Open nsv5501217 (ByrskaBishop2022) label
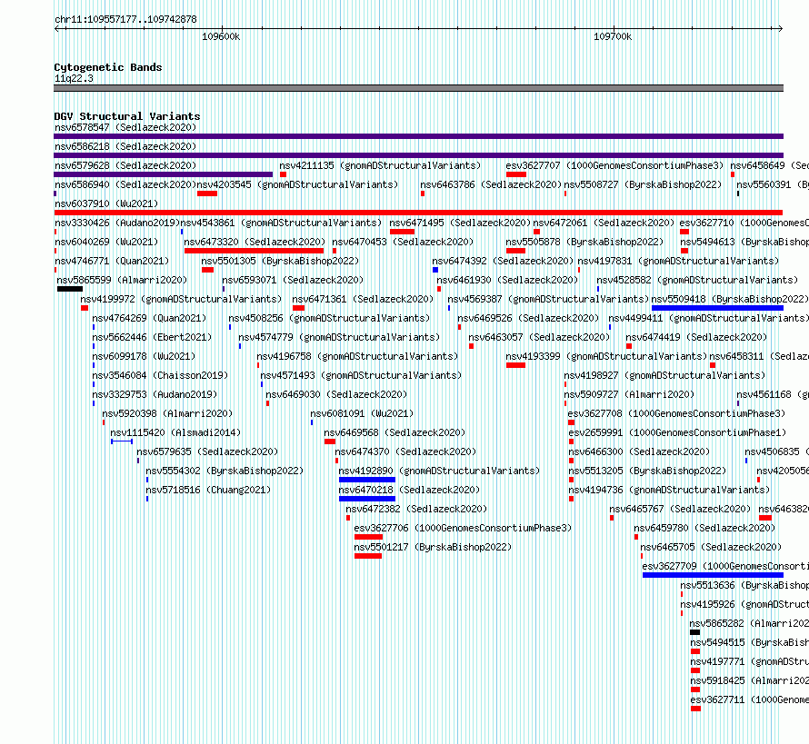 [433, 547]
